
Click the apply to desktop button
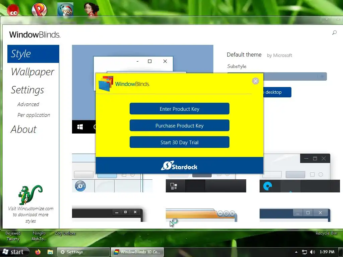277,92
